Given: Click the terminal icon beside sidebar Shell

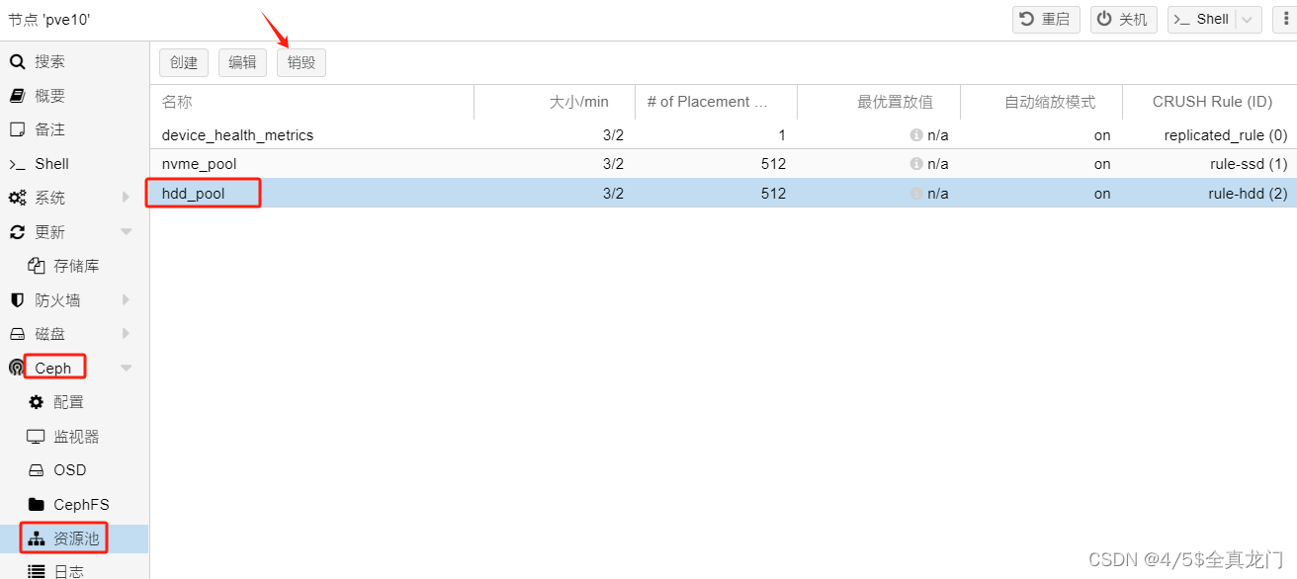Looking at the screenshot, I should (17, 164).
